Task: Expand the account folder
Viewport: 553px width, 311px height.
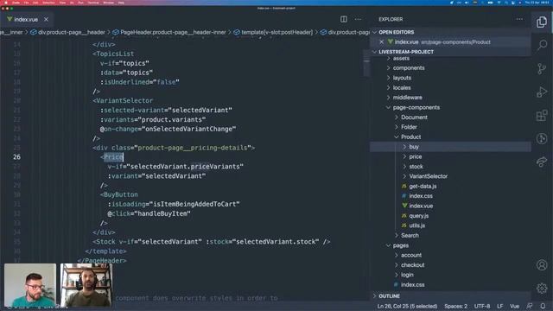Action: 411,256
